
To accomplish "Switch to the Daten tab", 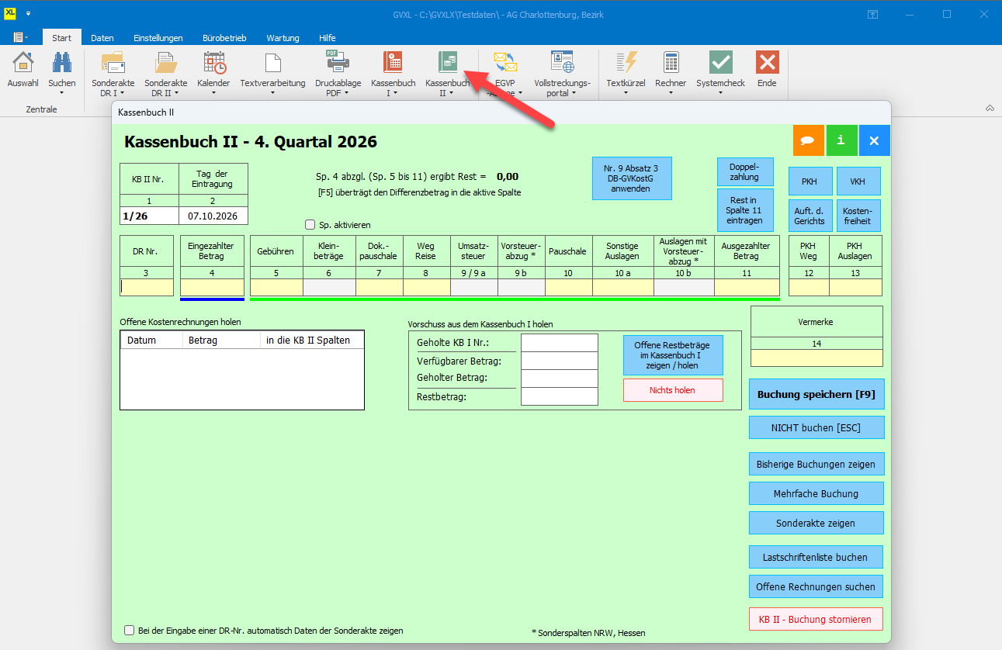I will (x=102, y=38).
